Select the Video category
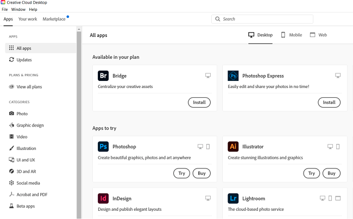This screenshot has height=219, width=353. [22, 137]
